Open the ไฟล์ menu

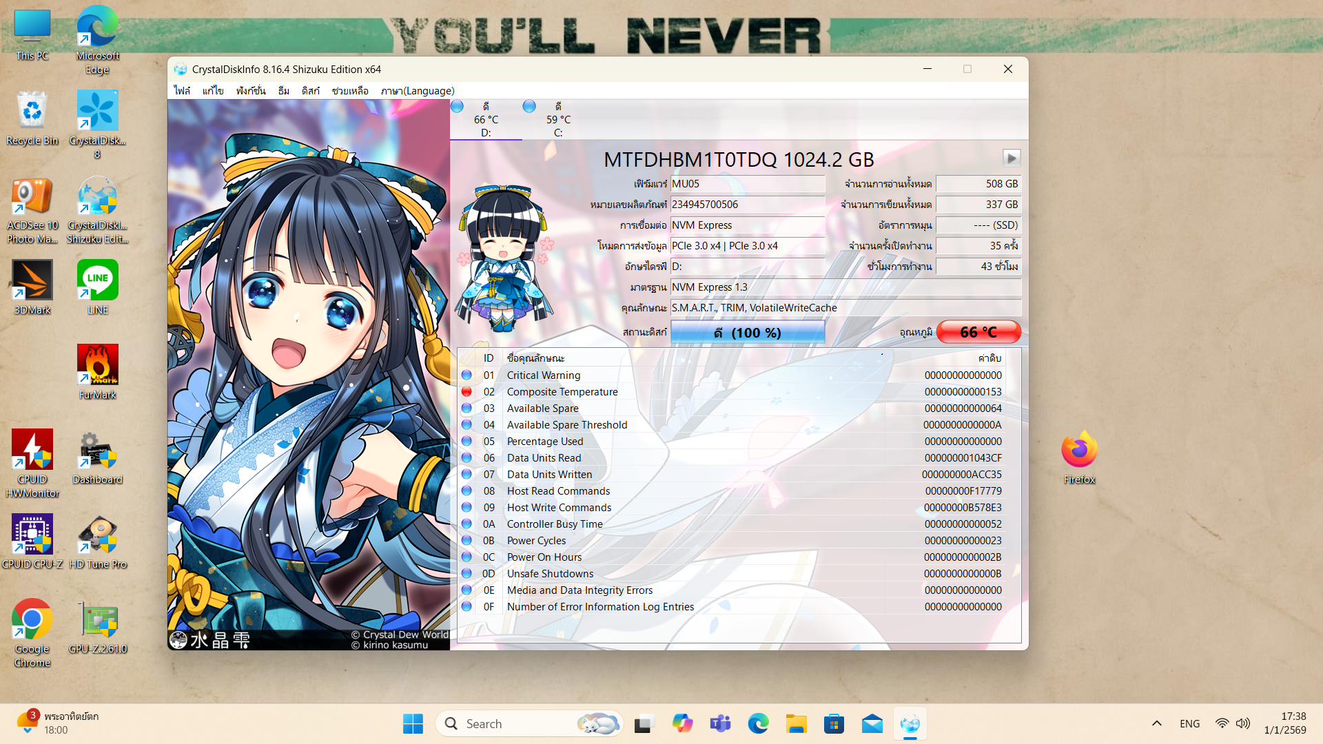coord(182,91)
